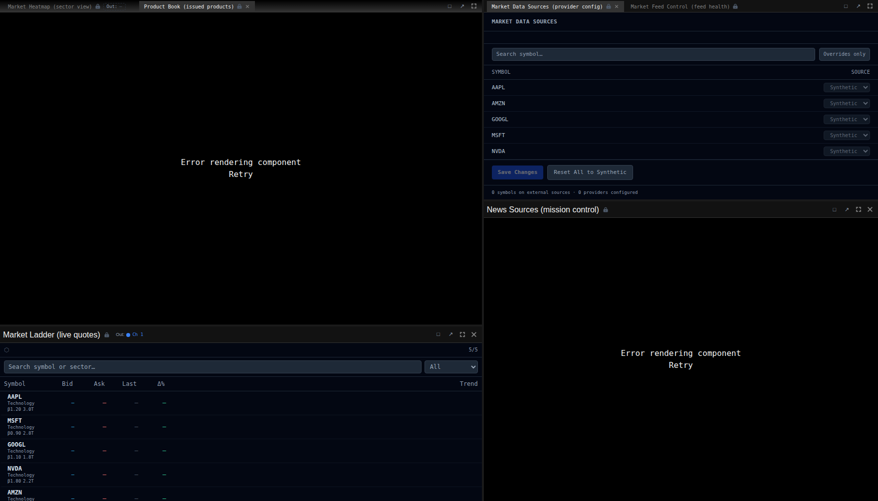The width and height of the screenshot is (878, 501).
Task: Open the NVDA source dropdown
Action: point(847,152)
